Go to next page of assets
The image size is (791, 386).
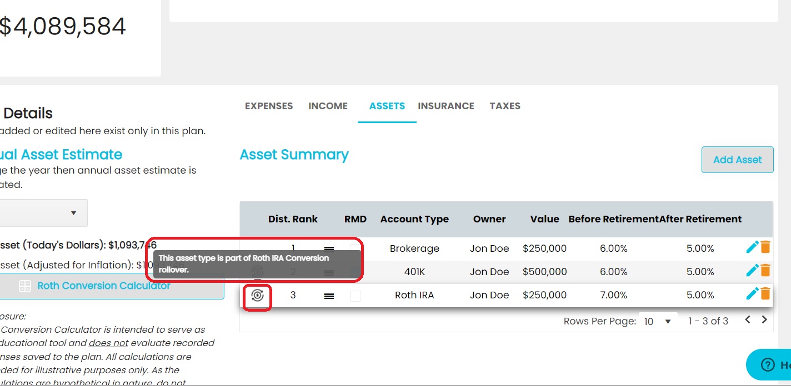(x=765, y=319)
